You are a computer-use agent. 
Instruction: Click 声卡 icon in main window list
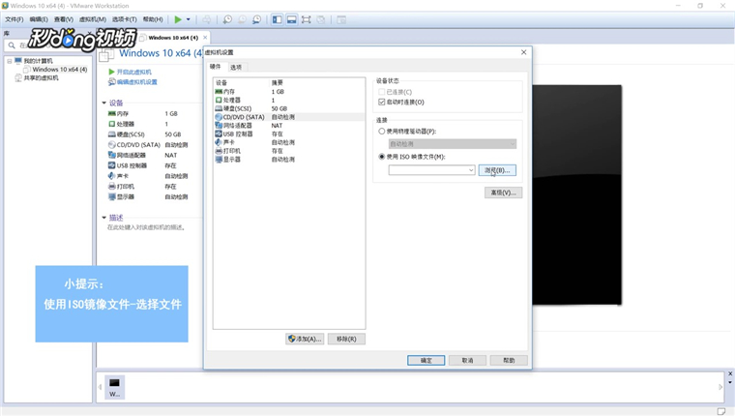point(111,176)
